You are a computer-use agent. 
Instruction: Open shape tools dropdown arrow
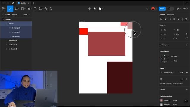click(x=25, y=9)
